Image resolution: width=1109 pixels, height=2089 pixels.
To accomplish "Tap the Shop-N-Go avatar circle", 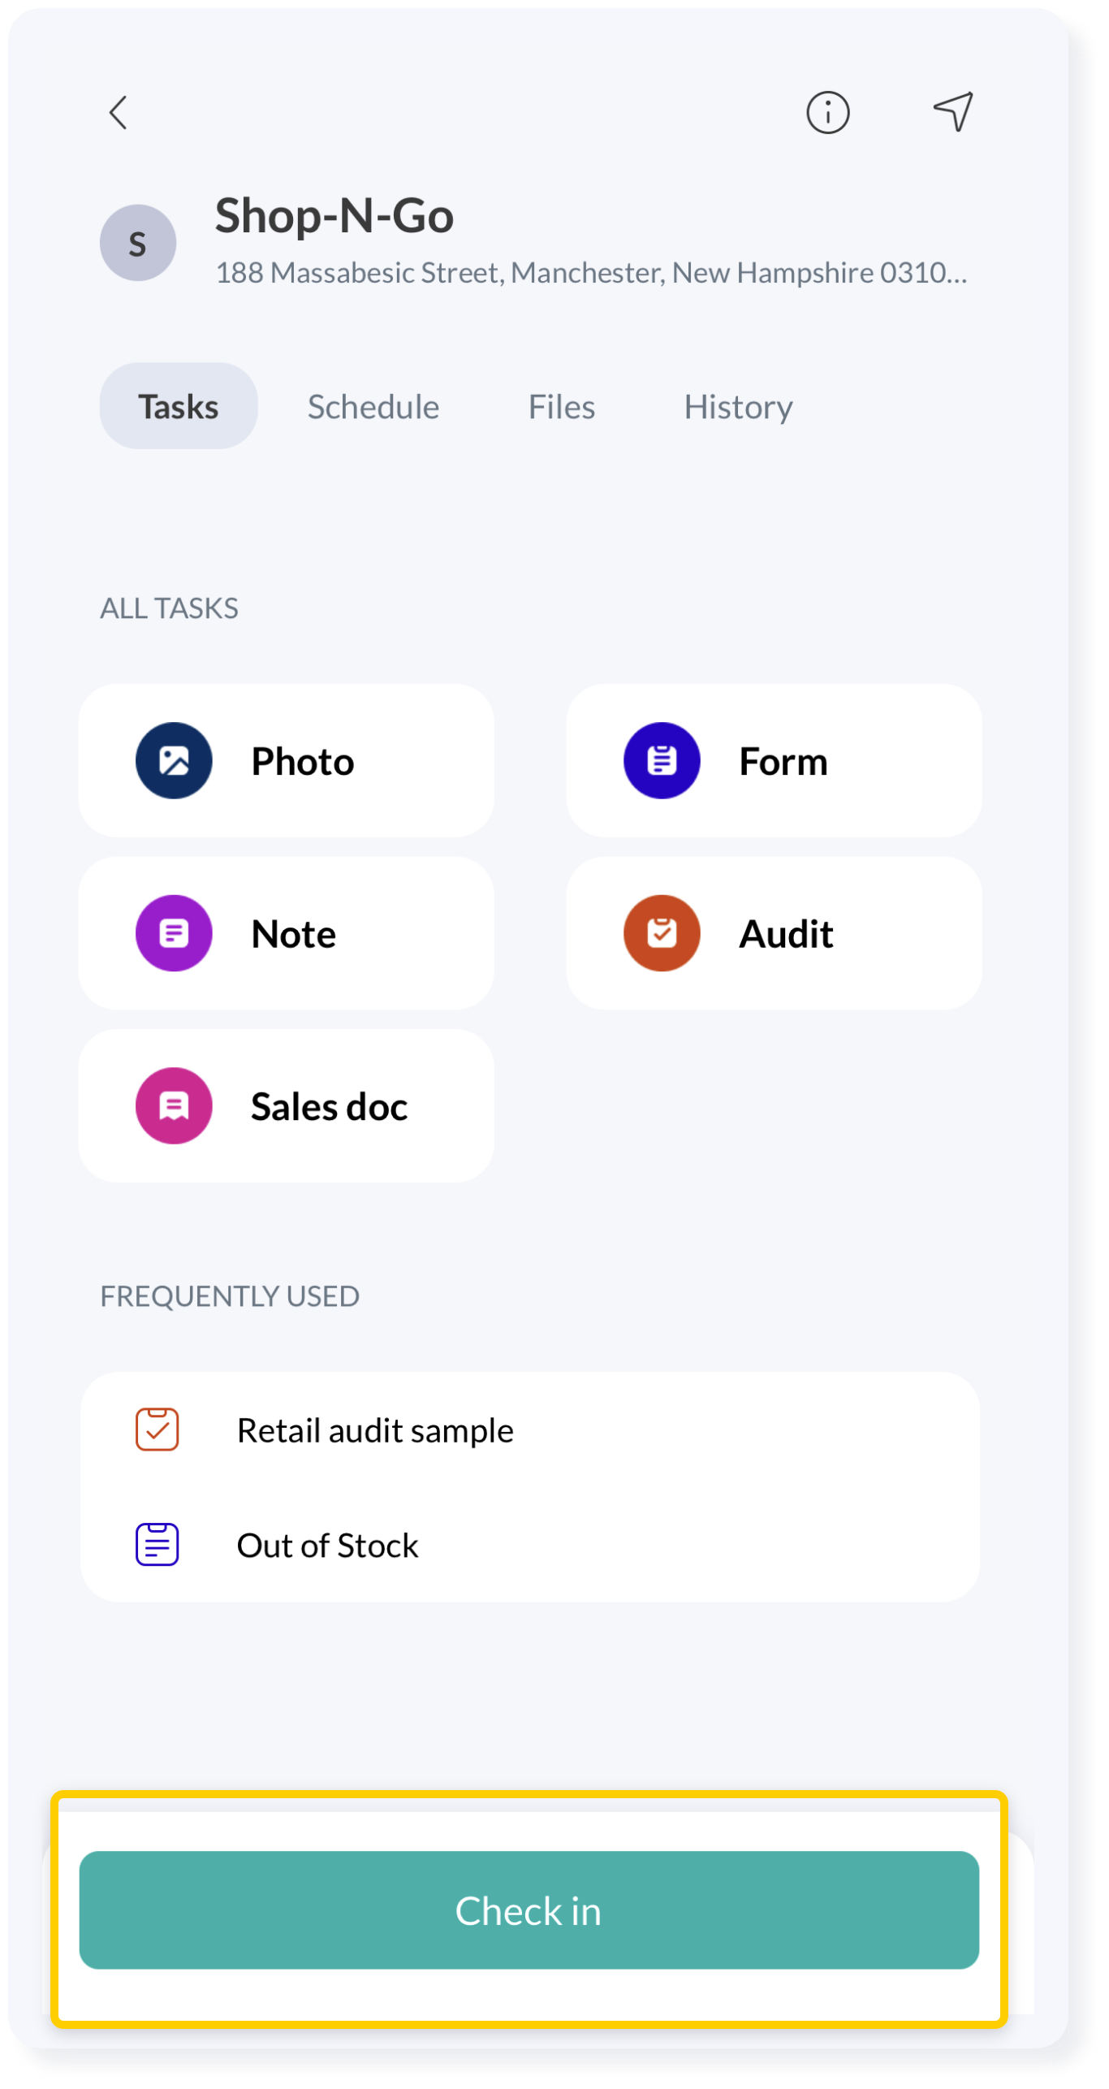I will (138, 243).
